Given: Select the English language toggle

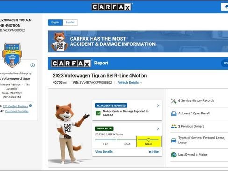Looking at the screenshot, I should tap(55, 22).
